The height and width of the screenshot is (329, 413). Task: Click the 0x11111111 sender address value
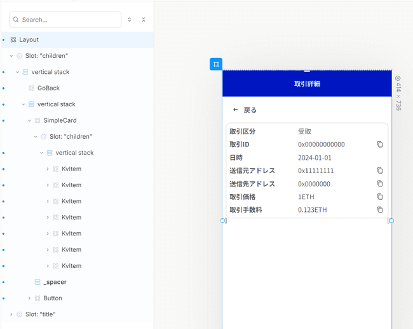pyautogui.click(x=316, y=171)
